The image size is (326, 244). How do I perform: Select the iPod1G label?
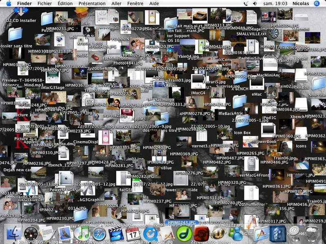[269, 118]
